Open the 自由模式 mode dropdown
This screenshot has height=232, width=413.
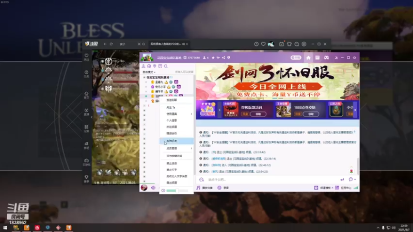[149, 72]
